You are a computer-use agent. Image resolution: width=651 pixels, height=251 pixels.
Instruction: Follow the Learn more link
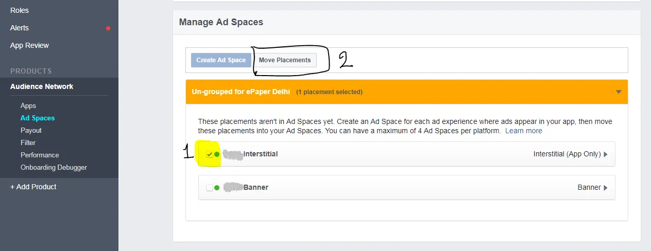coord(523,131)
